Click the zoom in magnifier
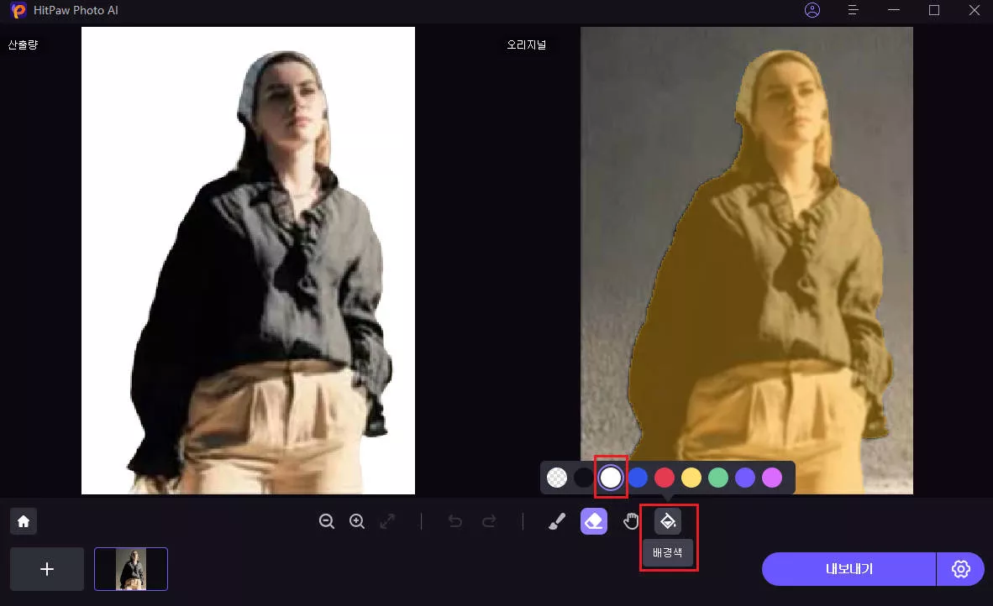The height and width of the screenshot is (606, 993). [x=357, y=521]
